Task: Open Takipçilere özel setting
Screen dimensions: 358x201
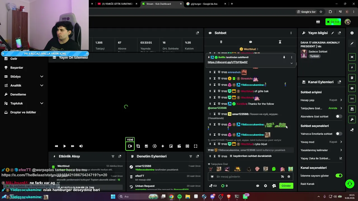Action: 321,108
